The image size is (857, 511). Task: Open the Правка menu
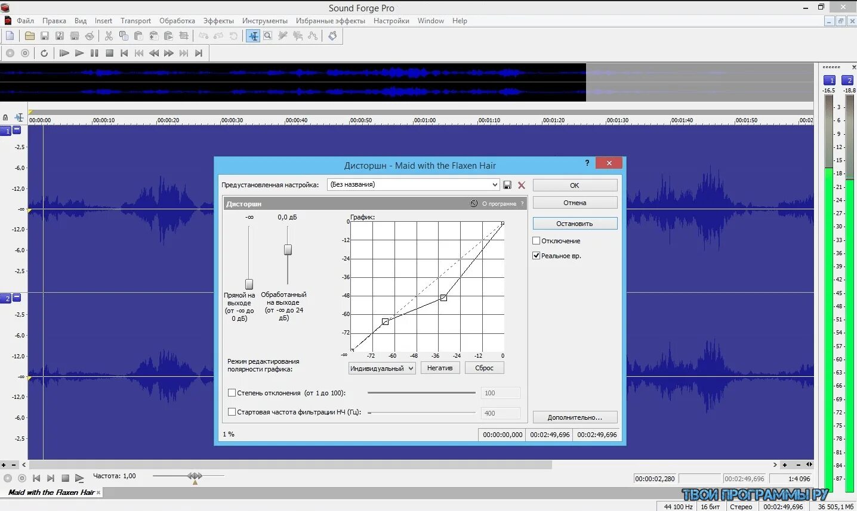[x=54, y=21]
